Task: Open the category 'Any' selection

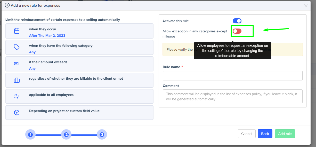Action: (33, 52)
